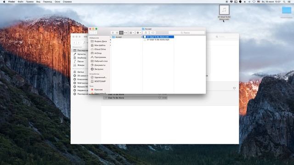Open Яндекс.Диск in Finder sidebar
Image resolution: width=294 pixels, height=165 pixels.
99,41
